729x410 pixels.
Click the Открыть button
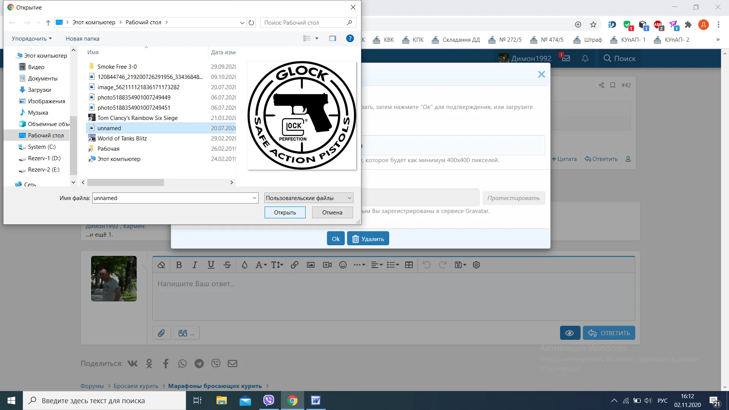(x=285, y=212)
